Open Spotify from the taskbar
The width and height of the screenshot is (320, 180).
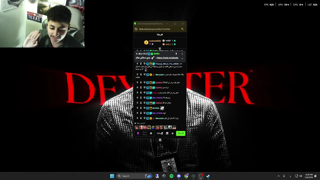171,176
